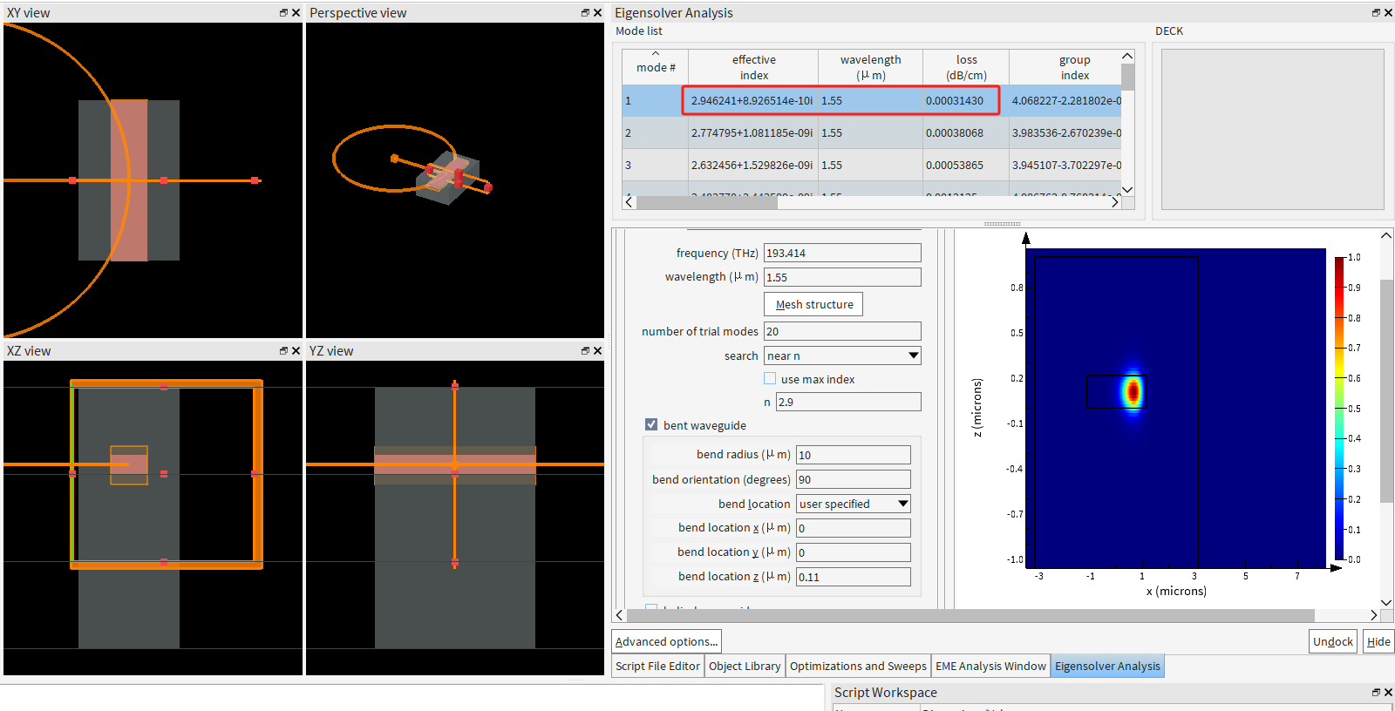Click the mode list horizontal scrollbar thumb

pos(706,202)
